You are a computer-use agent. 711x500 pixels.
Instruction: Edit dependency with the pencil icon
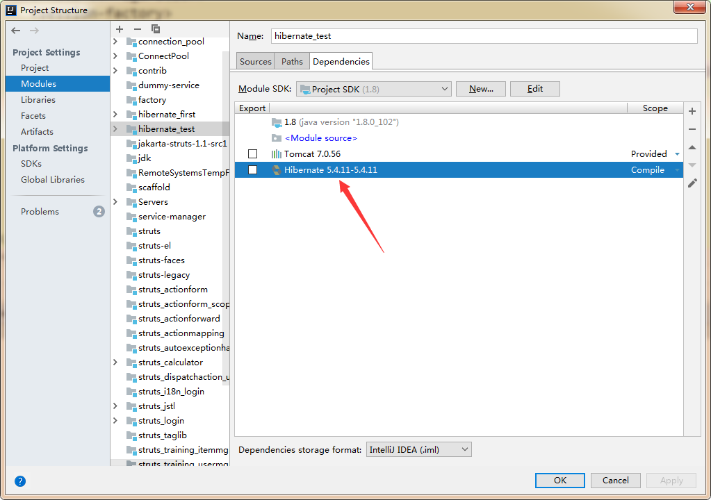pyautogui.click(x=692, y=183)
